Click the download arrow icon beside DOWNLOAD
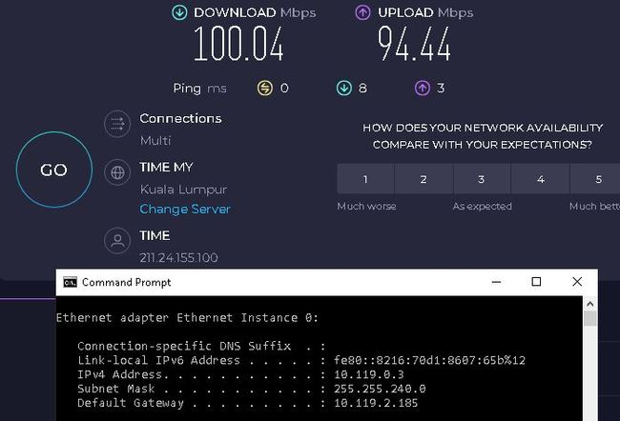 pos(179,13)
